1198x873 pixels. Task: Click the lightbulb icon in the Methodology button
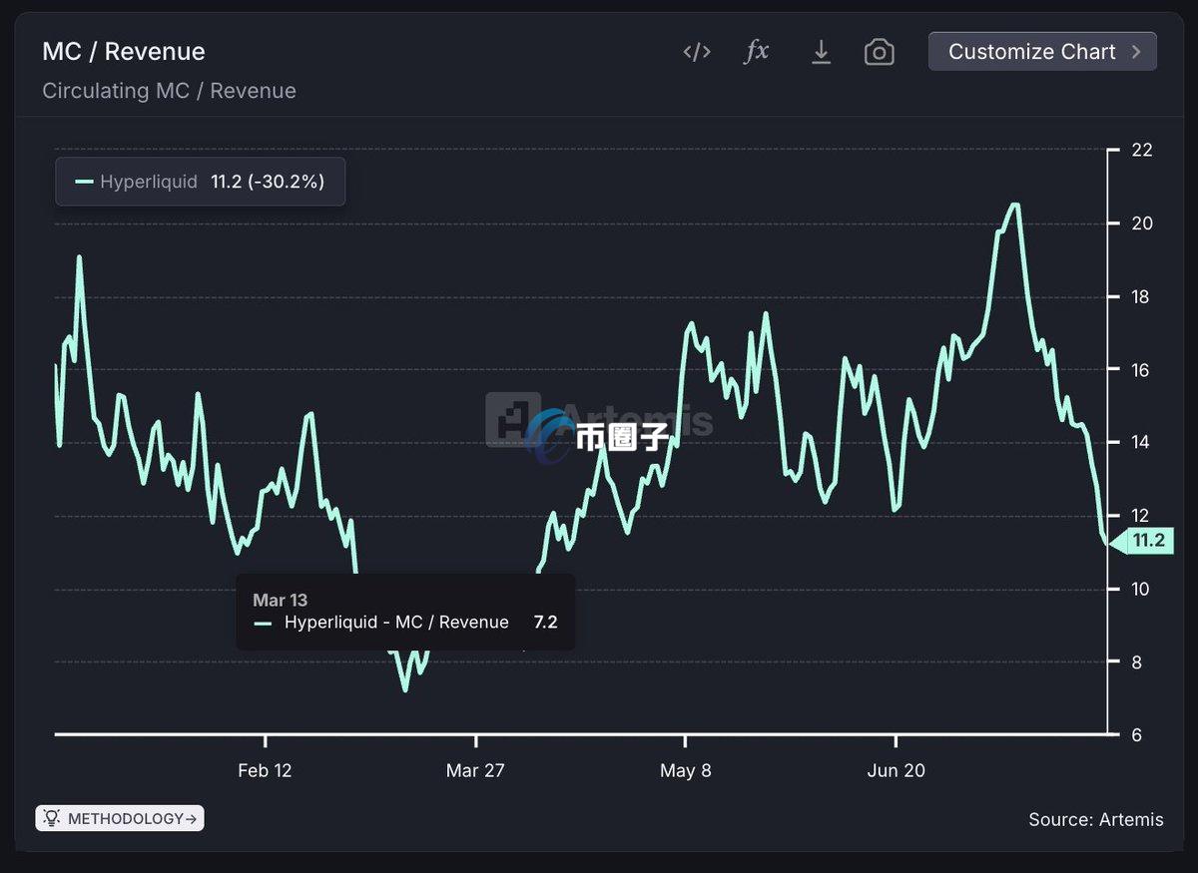[x=52, y=818]
